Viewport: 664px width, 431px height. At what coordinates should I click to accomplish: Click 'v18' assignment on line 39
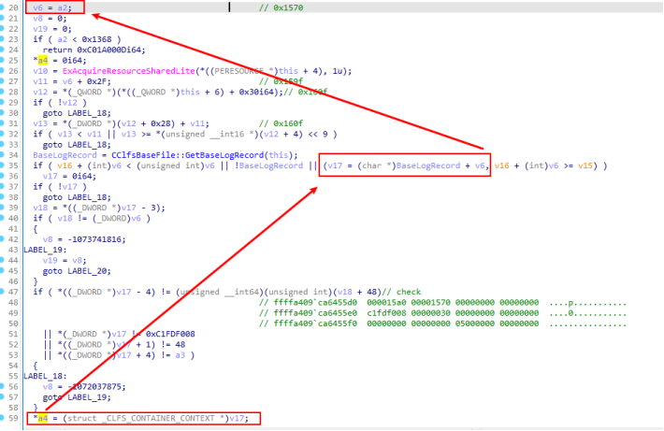pos(40,208)
